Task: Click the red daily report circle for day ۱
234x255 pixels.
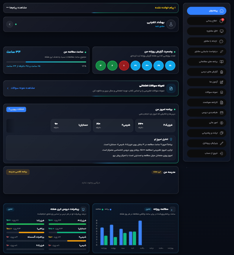Action: click(124, 66)
